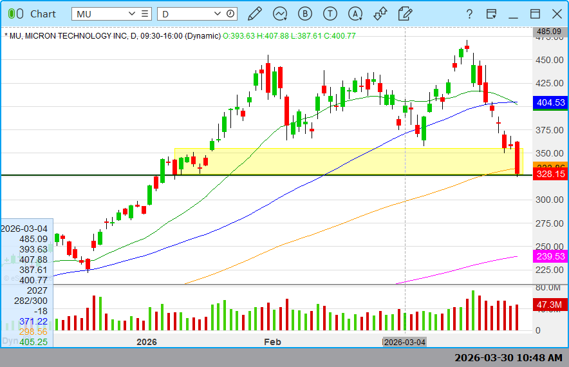The image size is (569, 367).
Task: Open the circled A alerts menu
Action: coord(355,14)
